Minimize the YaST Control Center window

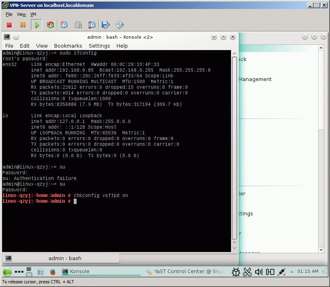tap(305, 37)
